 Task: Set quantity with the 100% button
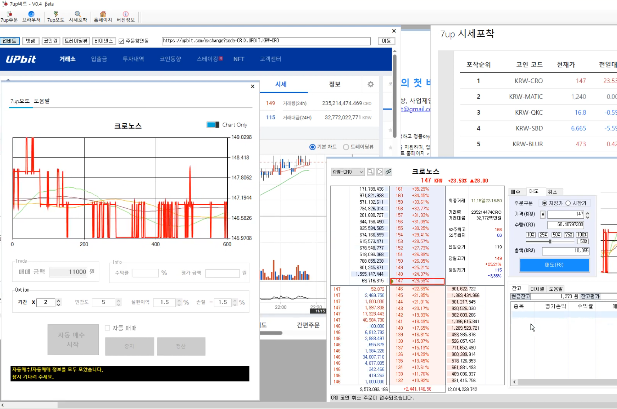tap(582, 235)
